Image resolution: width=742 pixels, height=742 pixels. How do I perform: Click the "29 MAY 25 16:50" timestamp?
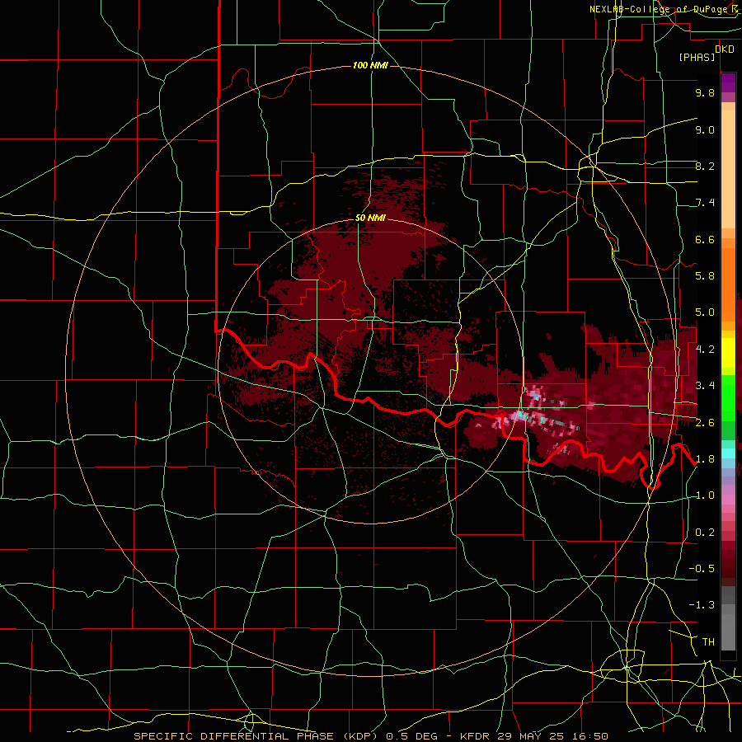[552, 736]
